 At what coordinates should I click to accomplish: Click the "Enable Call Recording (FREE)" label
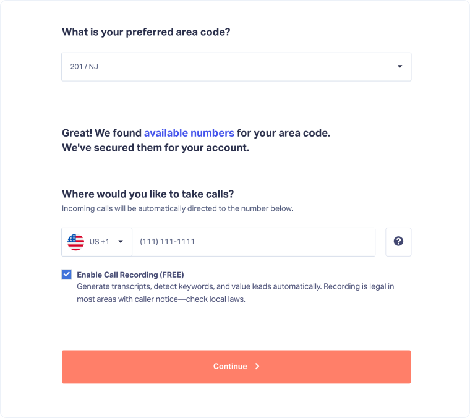click(x=130, y=275)
